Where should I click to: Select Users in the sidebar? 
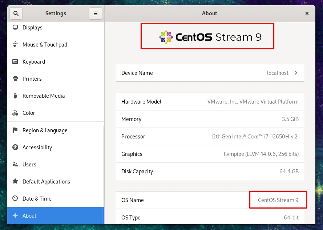tap(56, 164)
